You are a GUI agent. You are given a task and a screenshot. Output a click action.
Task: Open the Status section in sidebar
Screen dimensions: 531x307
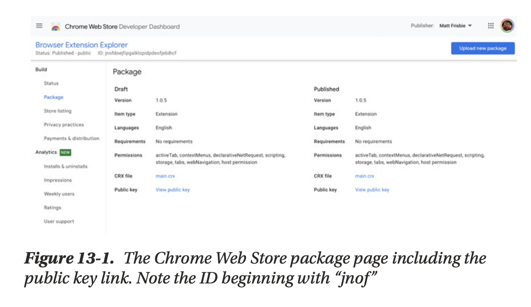[51, 83]
